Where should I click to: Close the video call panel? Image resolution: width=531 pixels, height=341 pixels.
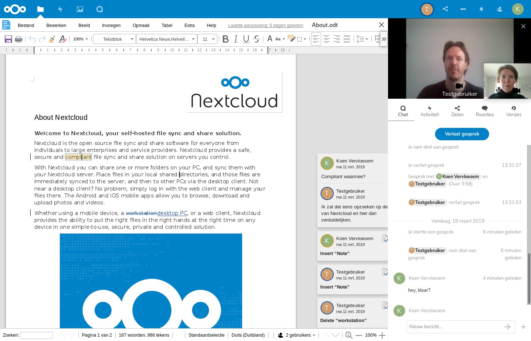point(523,26)
